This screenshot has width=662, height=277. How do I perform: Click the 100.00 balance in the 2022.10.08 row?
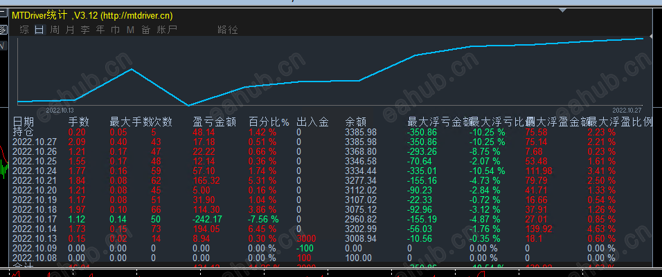(359, 258)
